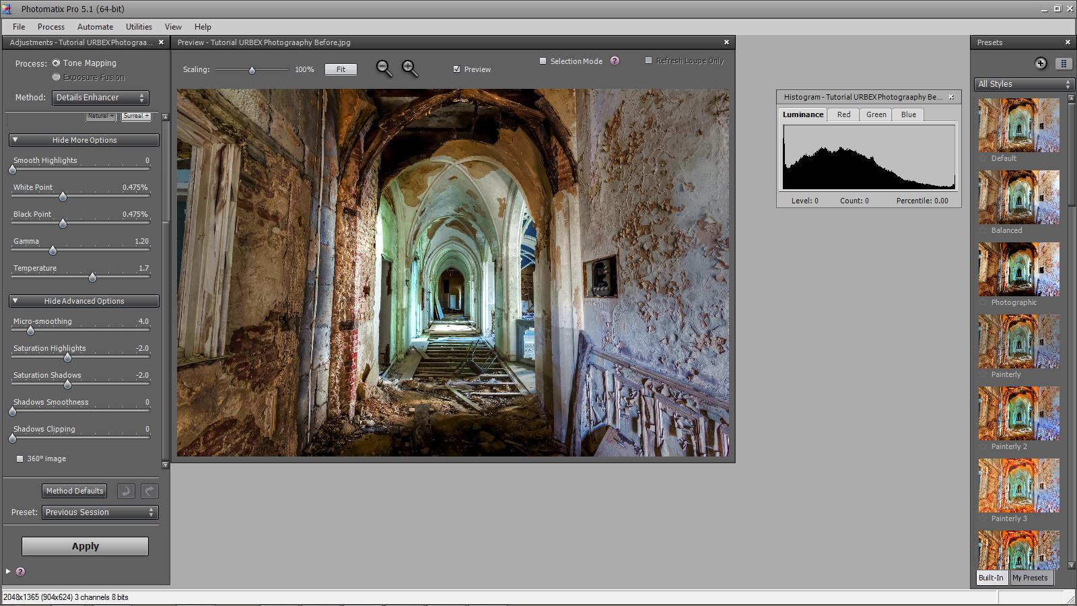
Task: Select the Tone Mapping process radio button
Action: (x=57, y=63)
